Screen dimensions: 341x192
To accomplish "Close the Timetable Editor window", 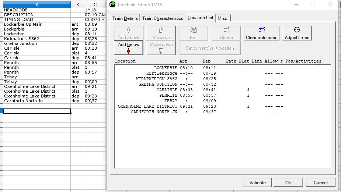I will [330, 4].
